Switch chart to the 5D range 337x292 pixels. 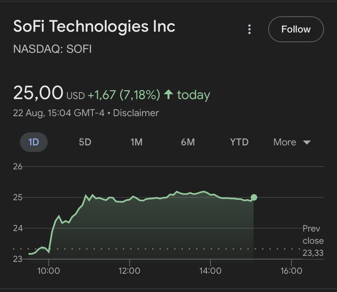pyautogui.click(x=85, y=142)
